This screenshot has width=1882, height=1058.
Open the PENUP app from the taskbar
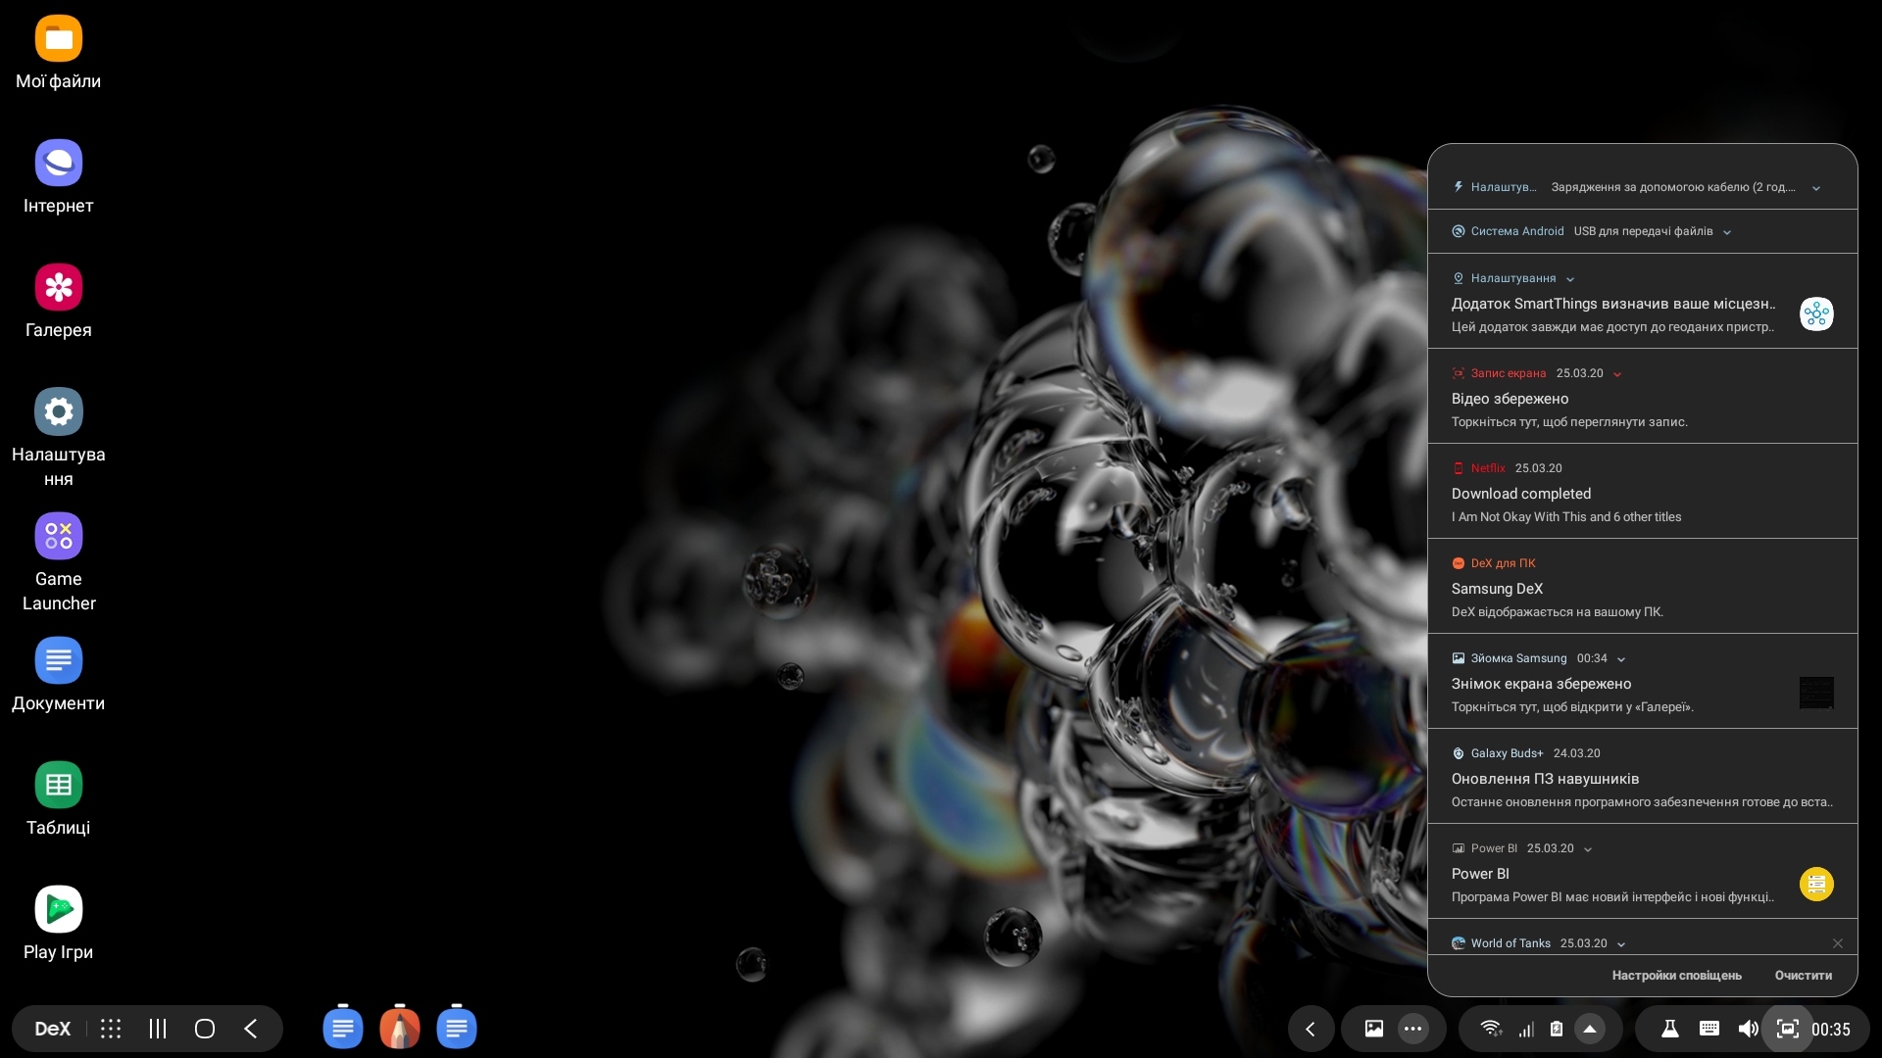point(400,1029)
